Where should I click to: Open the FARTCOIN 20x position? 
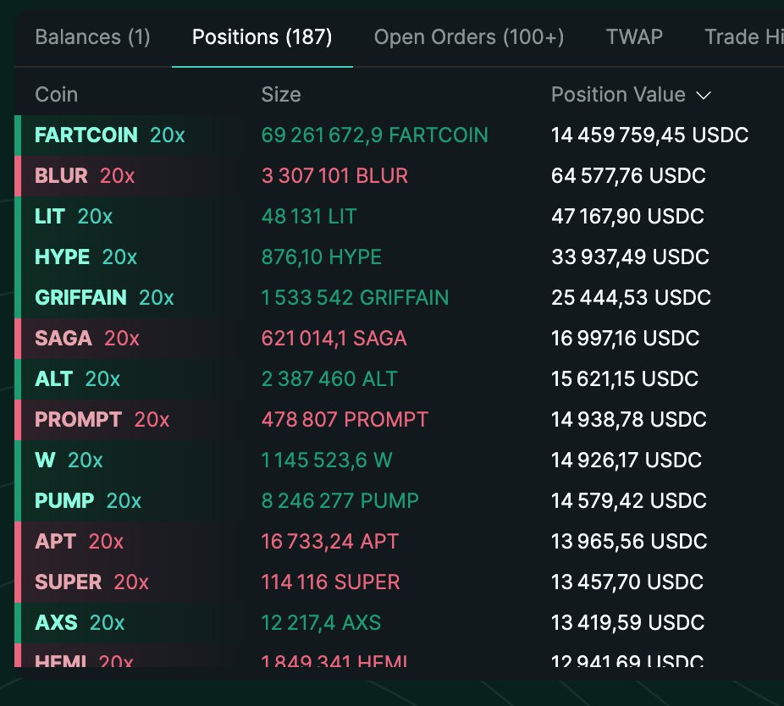point(110,135)
